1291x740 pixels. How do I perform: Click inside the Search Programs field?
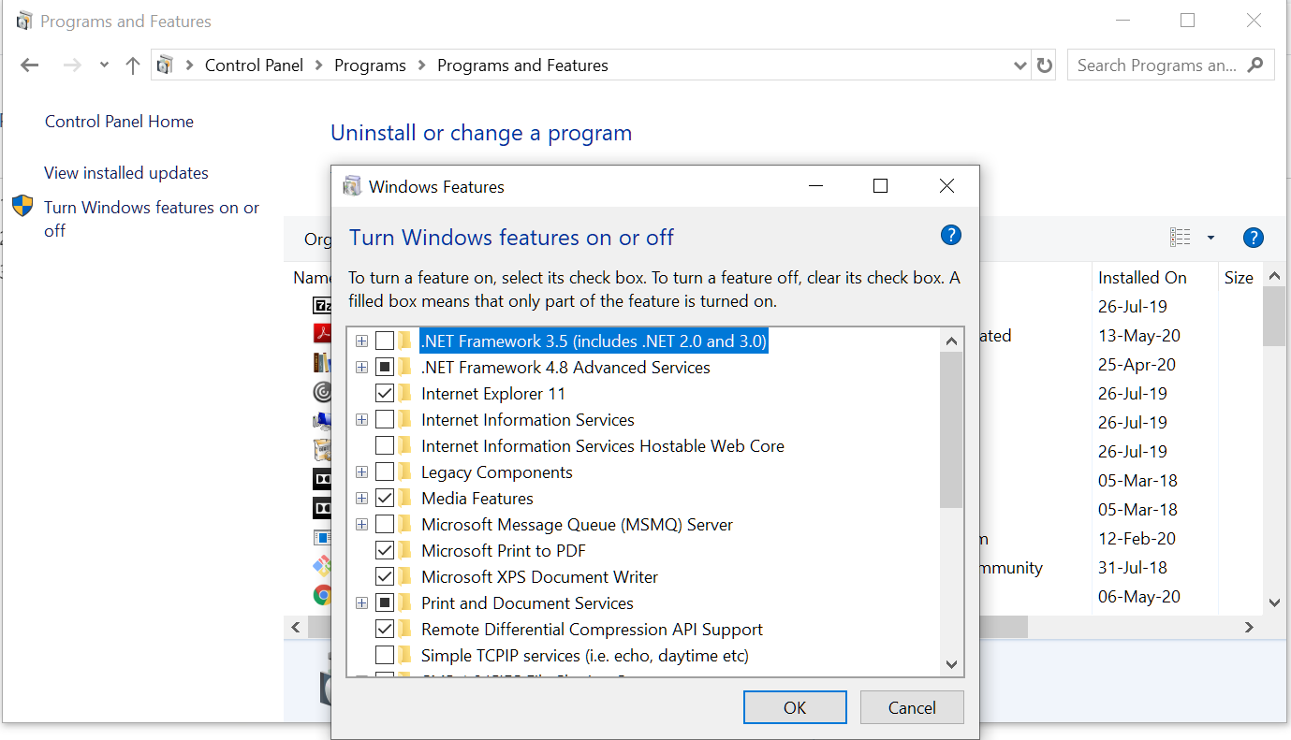pos(1152,65)
